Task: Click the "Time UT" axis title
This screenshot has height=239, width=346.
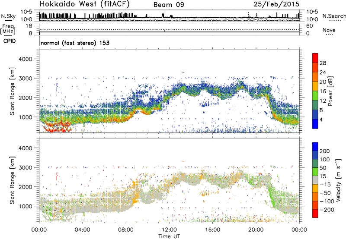Action: click(169, 236)
